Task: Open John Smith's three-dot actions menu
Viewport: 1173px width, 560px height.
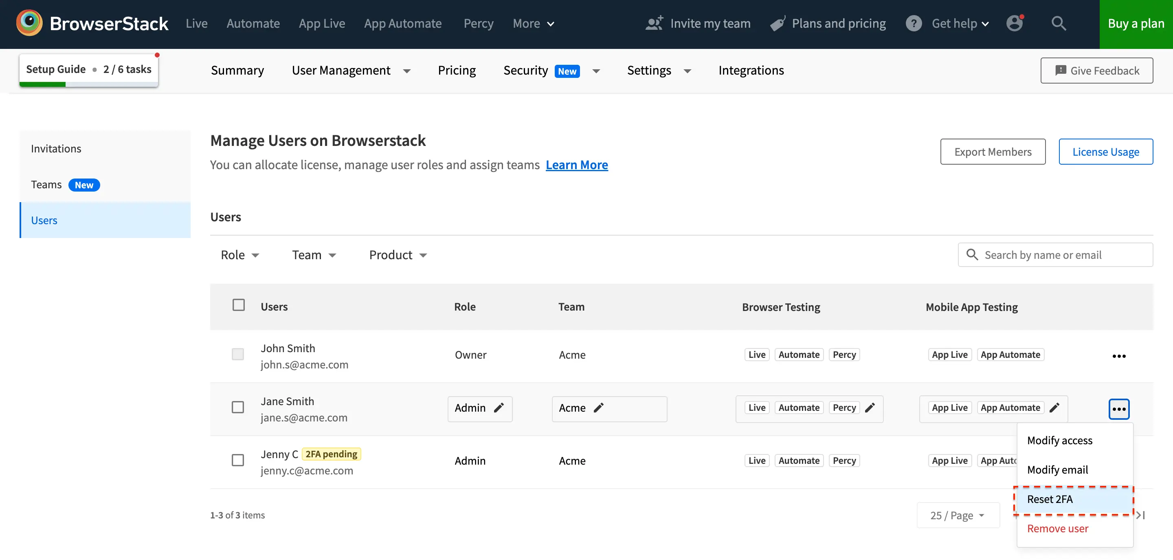Action: [1119, 356]
